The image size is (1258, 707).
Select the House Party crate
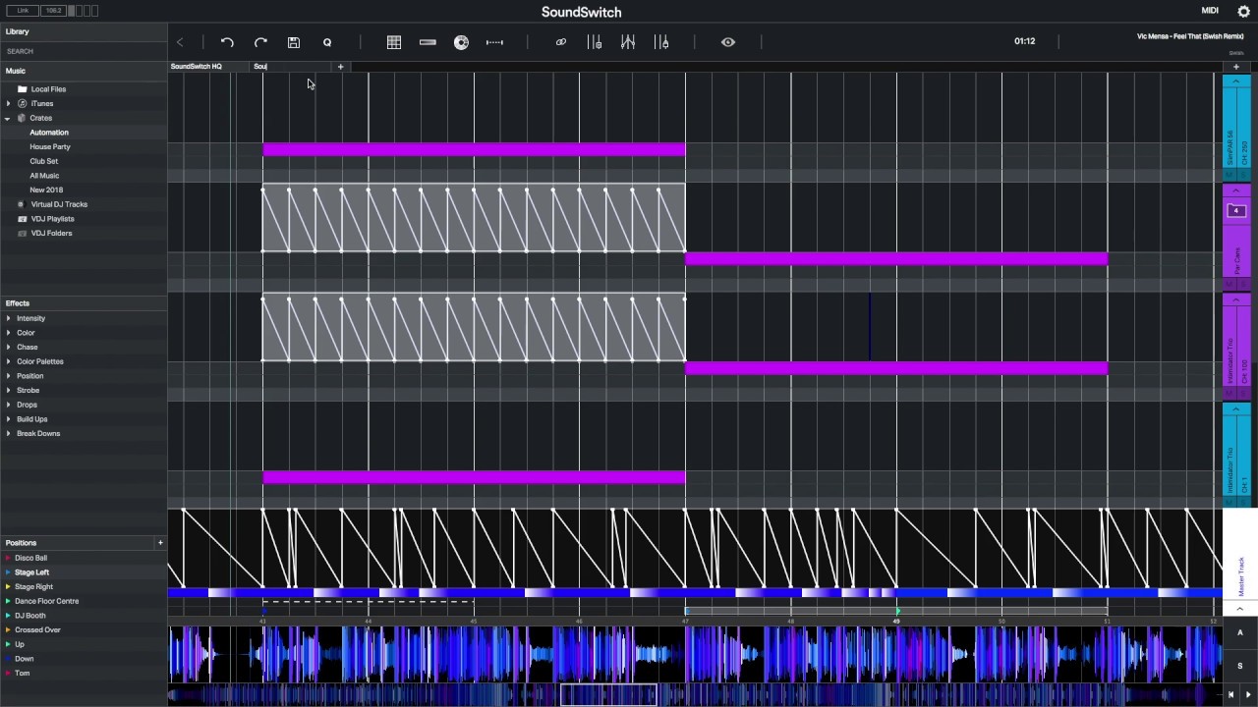click(50, 146)
